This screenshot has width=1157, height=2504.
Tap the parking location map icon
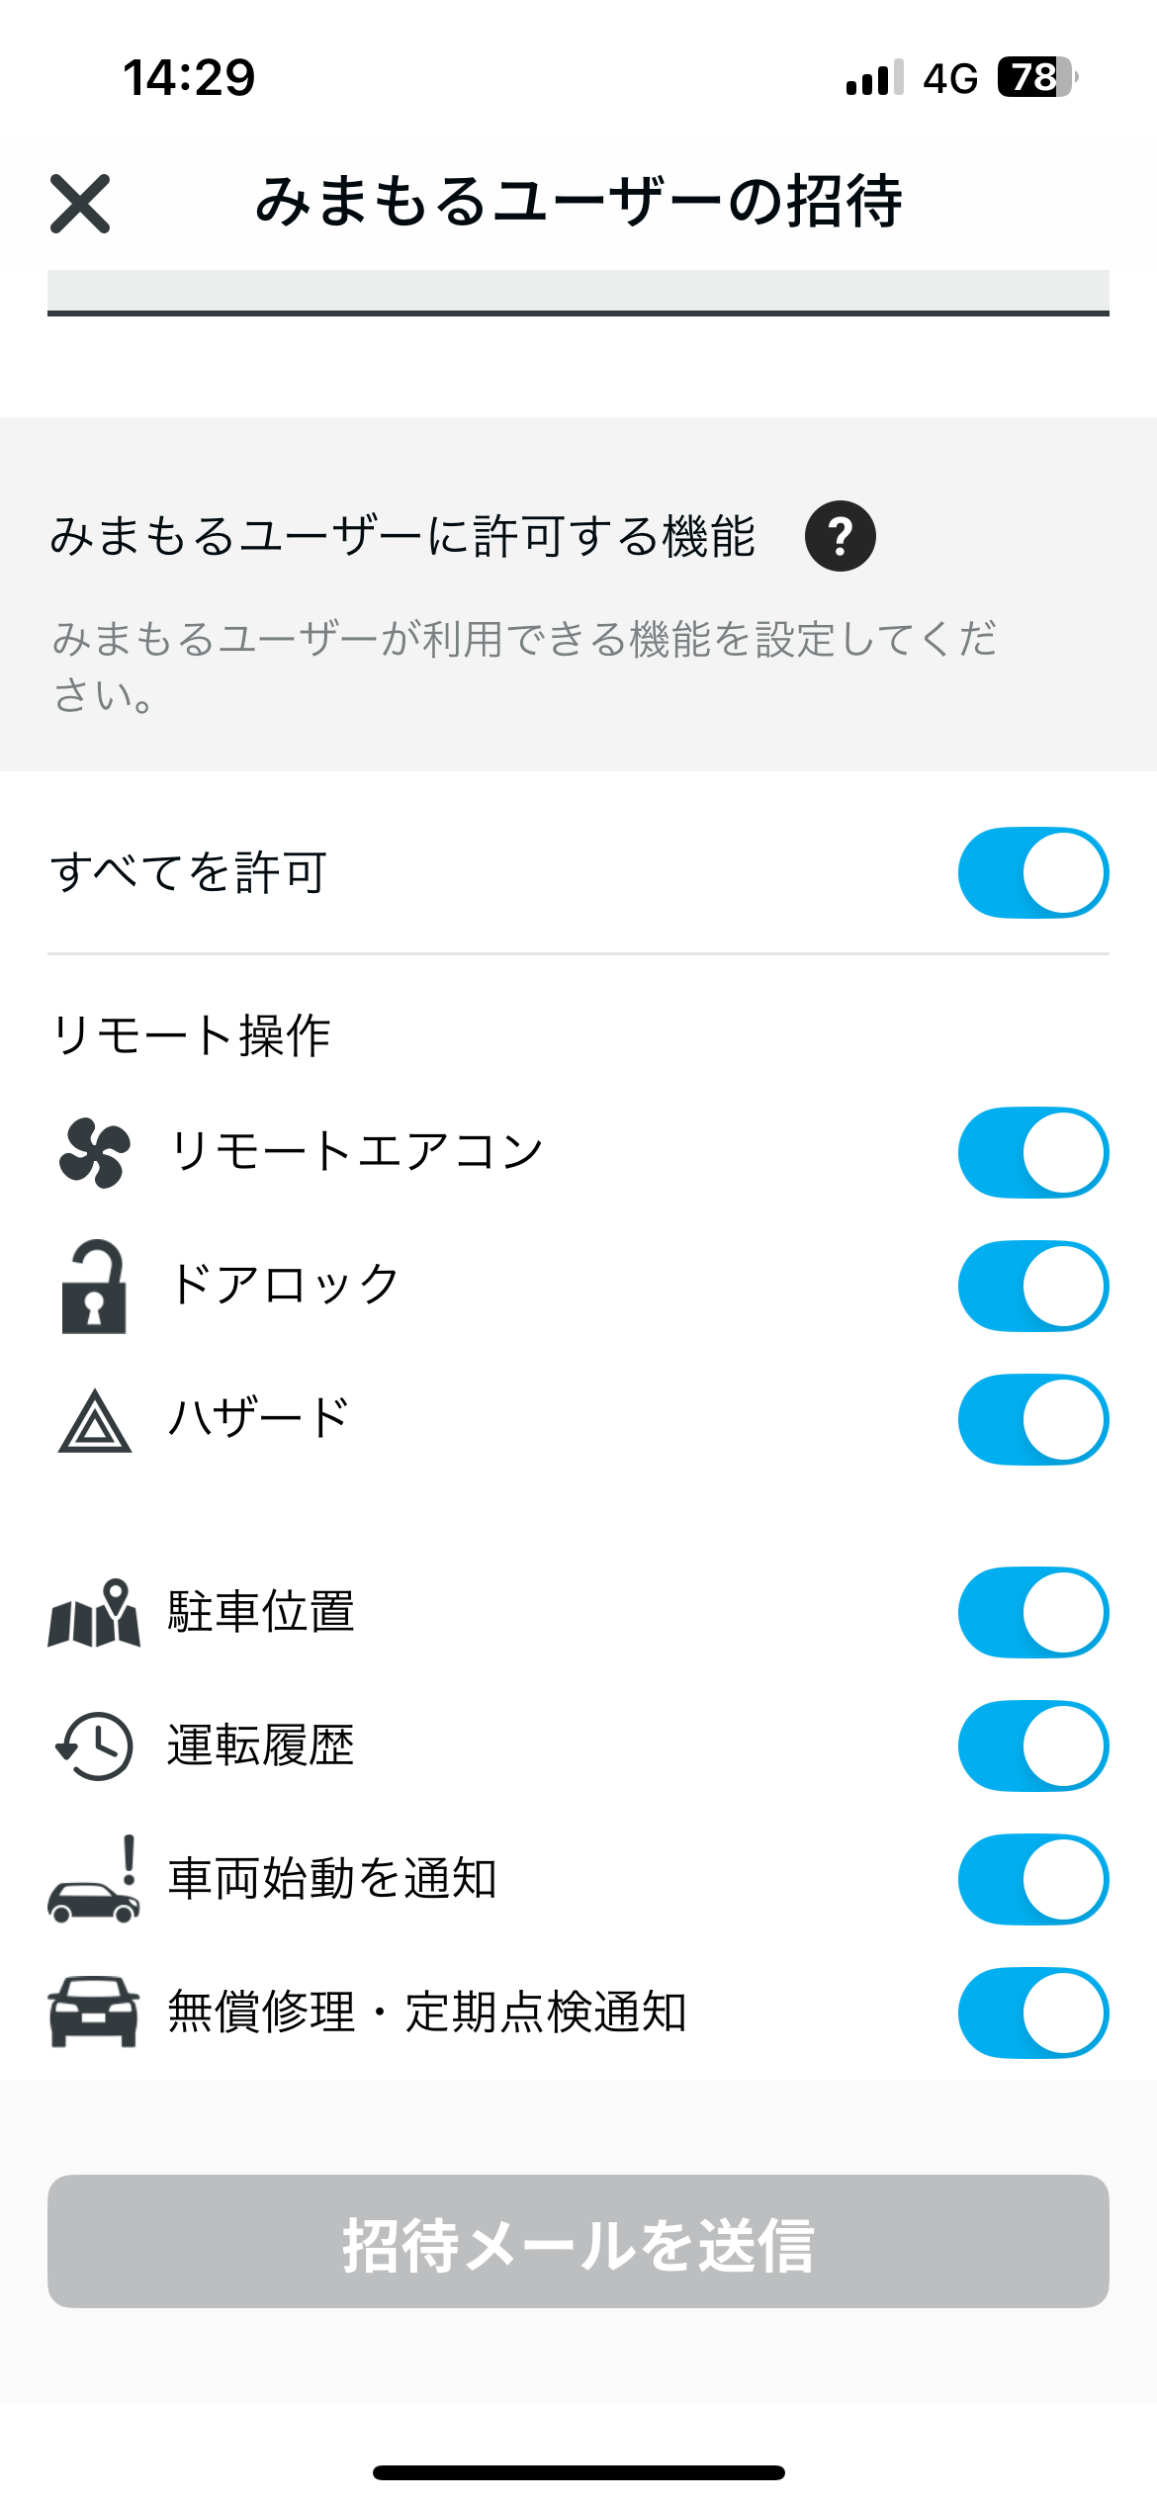(x=94, y=1613)
